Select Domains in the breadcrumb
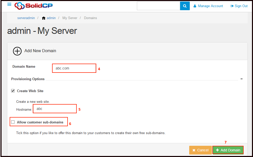This screenshot has width=253, height=157. tap(90, 18)
